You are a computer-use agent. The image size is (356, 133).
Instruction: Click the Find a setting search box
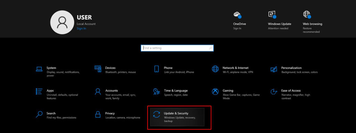177,48
